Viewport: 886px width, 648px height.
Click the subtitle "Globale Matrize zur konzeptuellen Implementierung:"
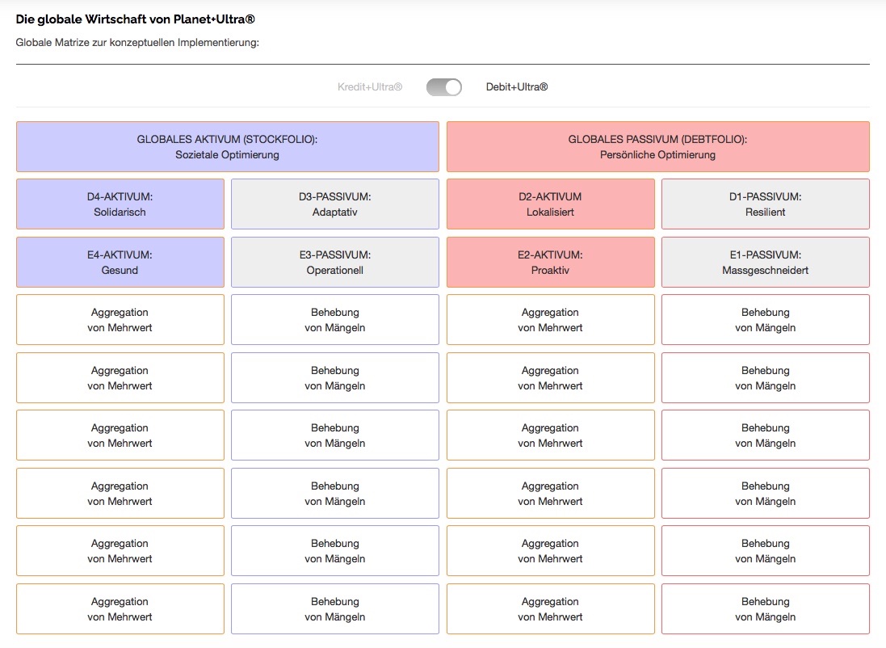(137, 42)
